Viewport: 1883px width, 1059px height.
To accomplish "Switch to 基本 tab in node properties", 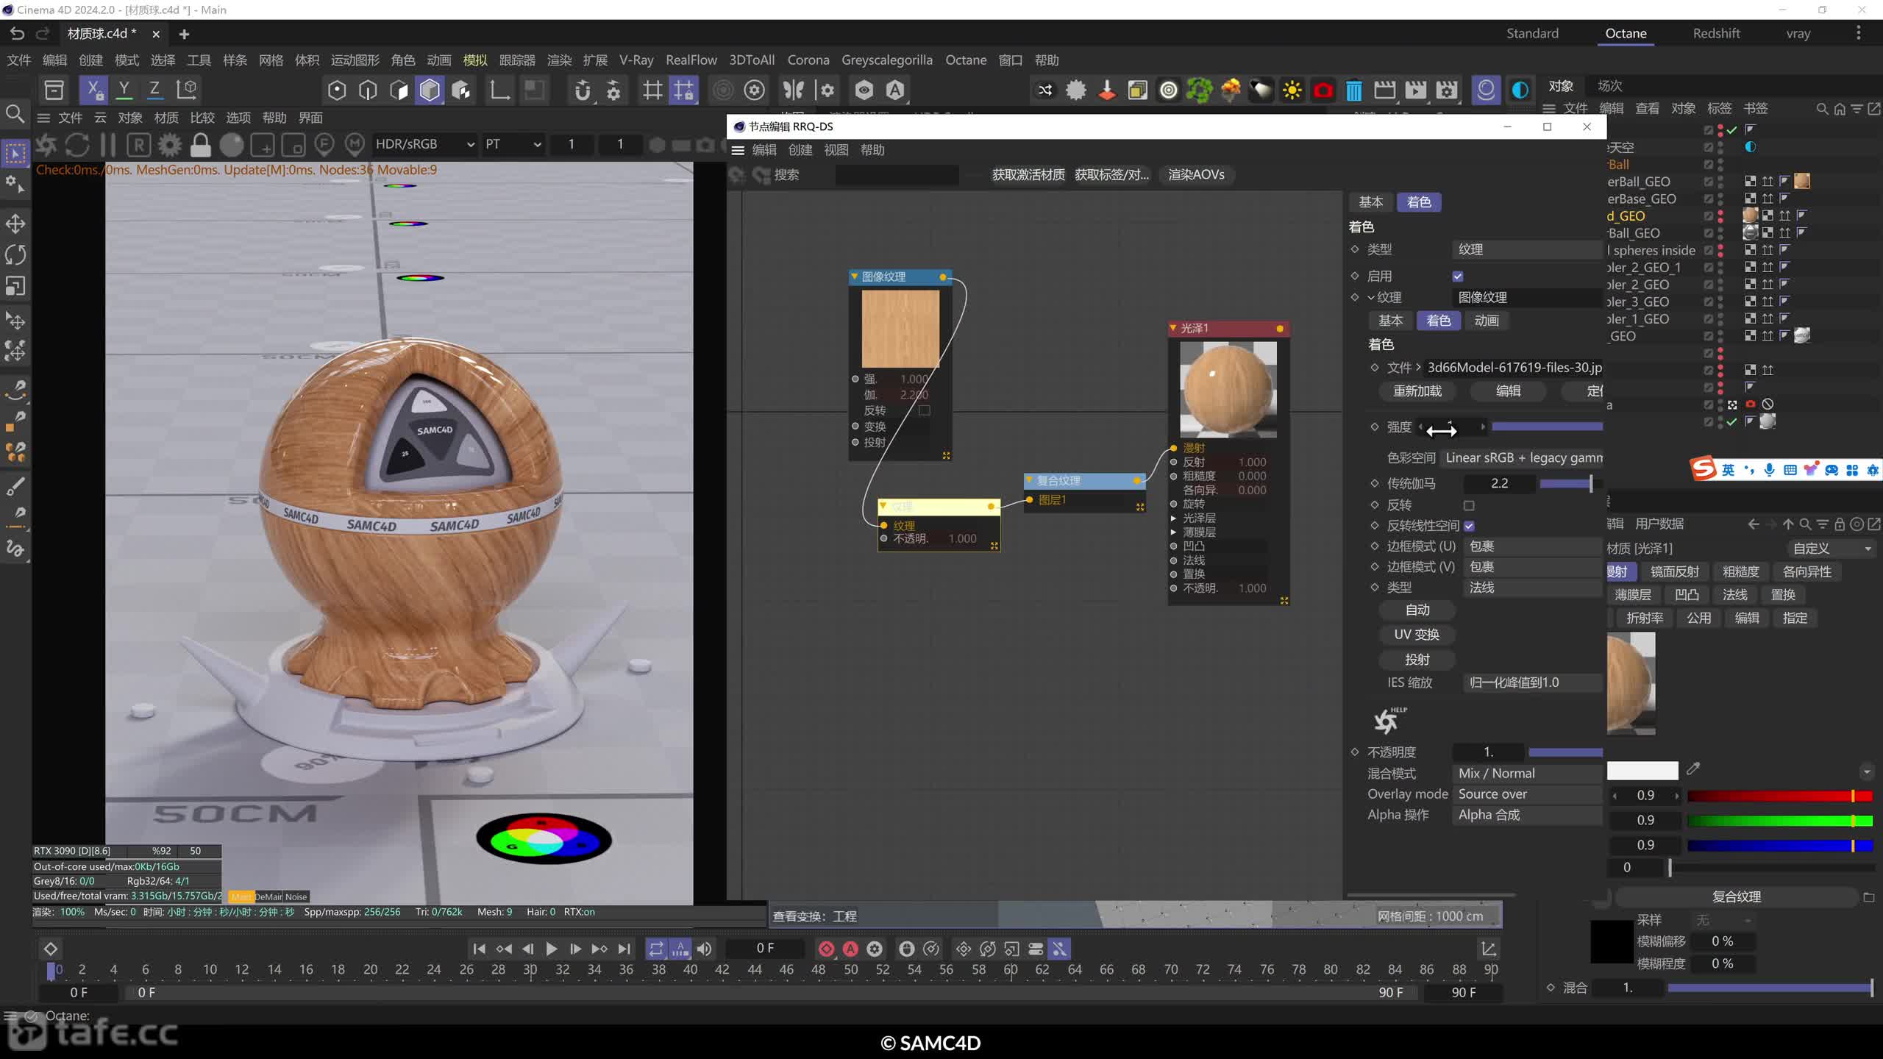I will (x=1370, y=202).
